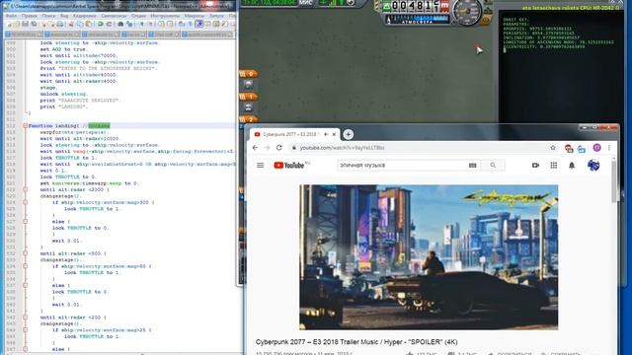Click the KSP vertical speed dial
Image resolution: width=632 pixels, height=355 pixels.
pos(467,11)
